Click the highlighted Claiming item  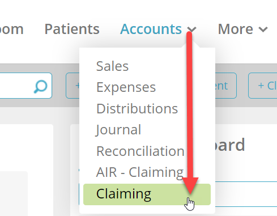pyautogui.click(x=147, y=194)
